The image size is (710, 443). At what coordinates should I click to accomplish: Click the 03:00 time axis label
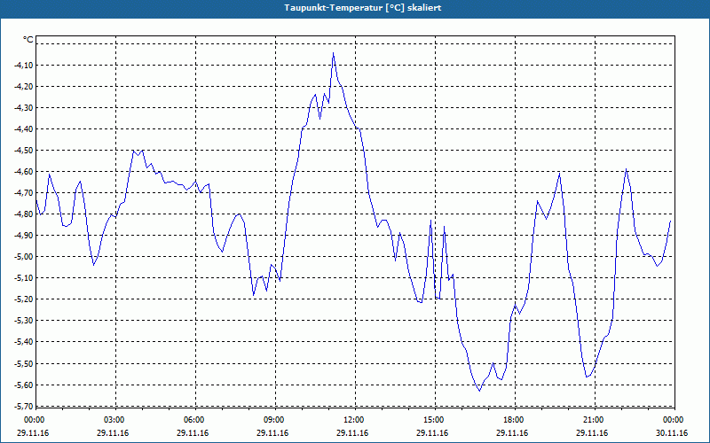tap(116, 420)
